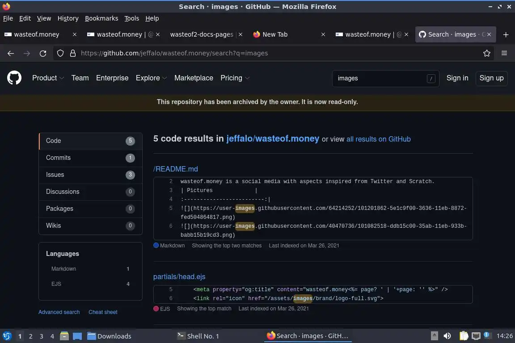
Task: Open the Help menu
Action: tap(152, 18)
